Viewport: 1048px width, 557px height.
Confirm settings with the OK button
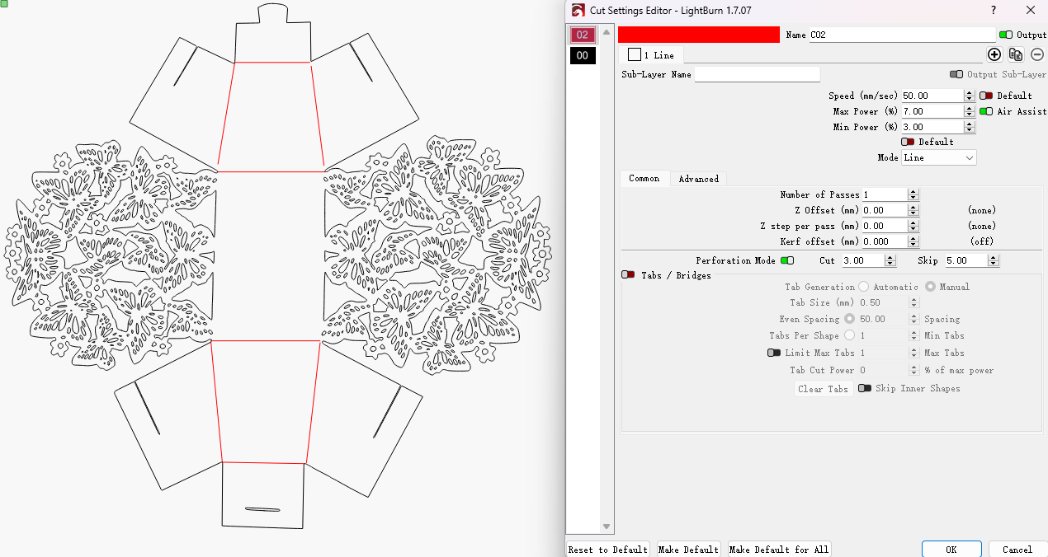point(951,550)
